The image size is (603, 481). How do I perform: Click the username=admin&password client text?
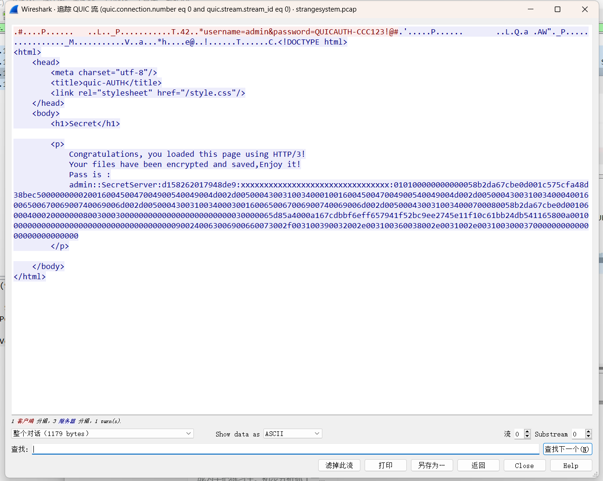coord(301,32)
